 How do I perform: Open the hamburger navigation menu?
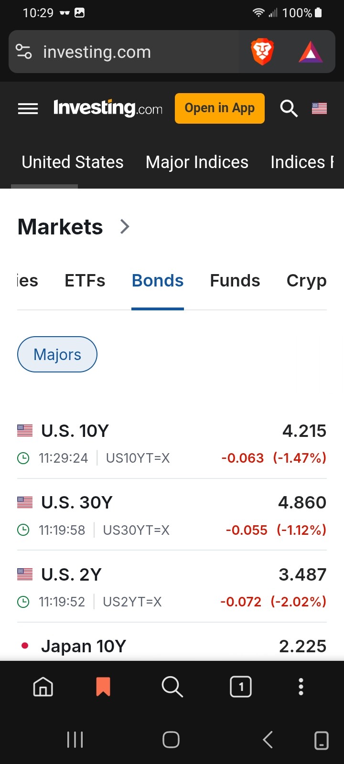coord(28,109)
